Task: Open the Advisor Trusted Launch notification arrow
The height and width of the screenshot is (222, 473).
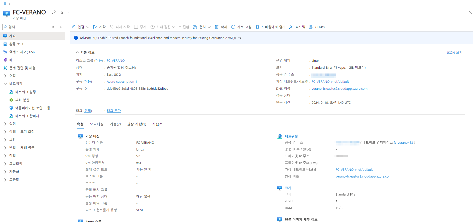Action: pos(240,38)
